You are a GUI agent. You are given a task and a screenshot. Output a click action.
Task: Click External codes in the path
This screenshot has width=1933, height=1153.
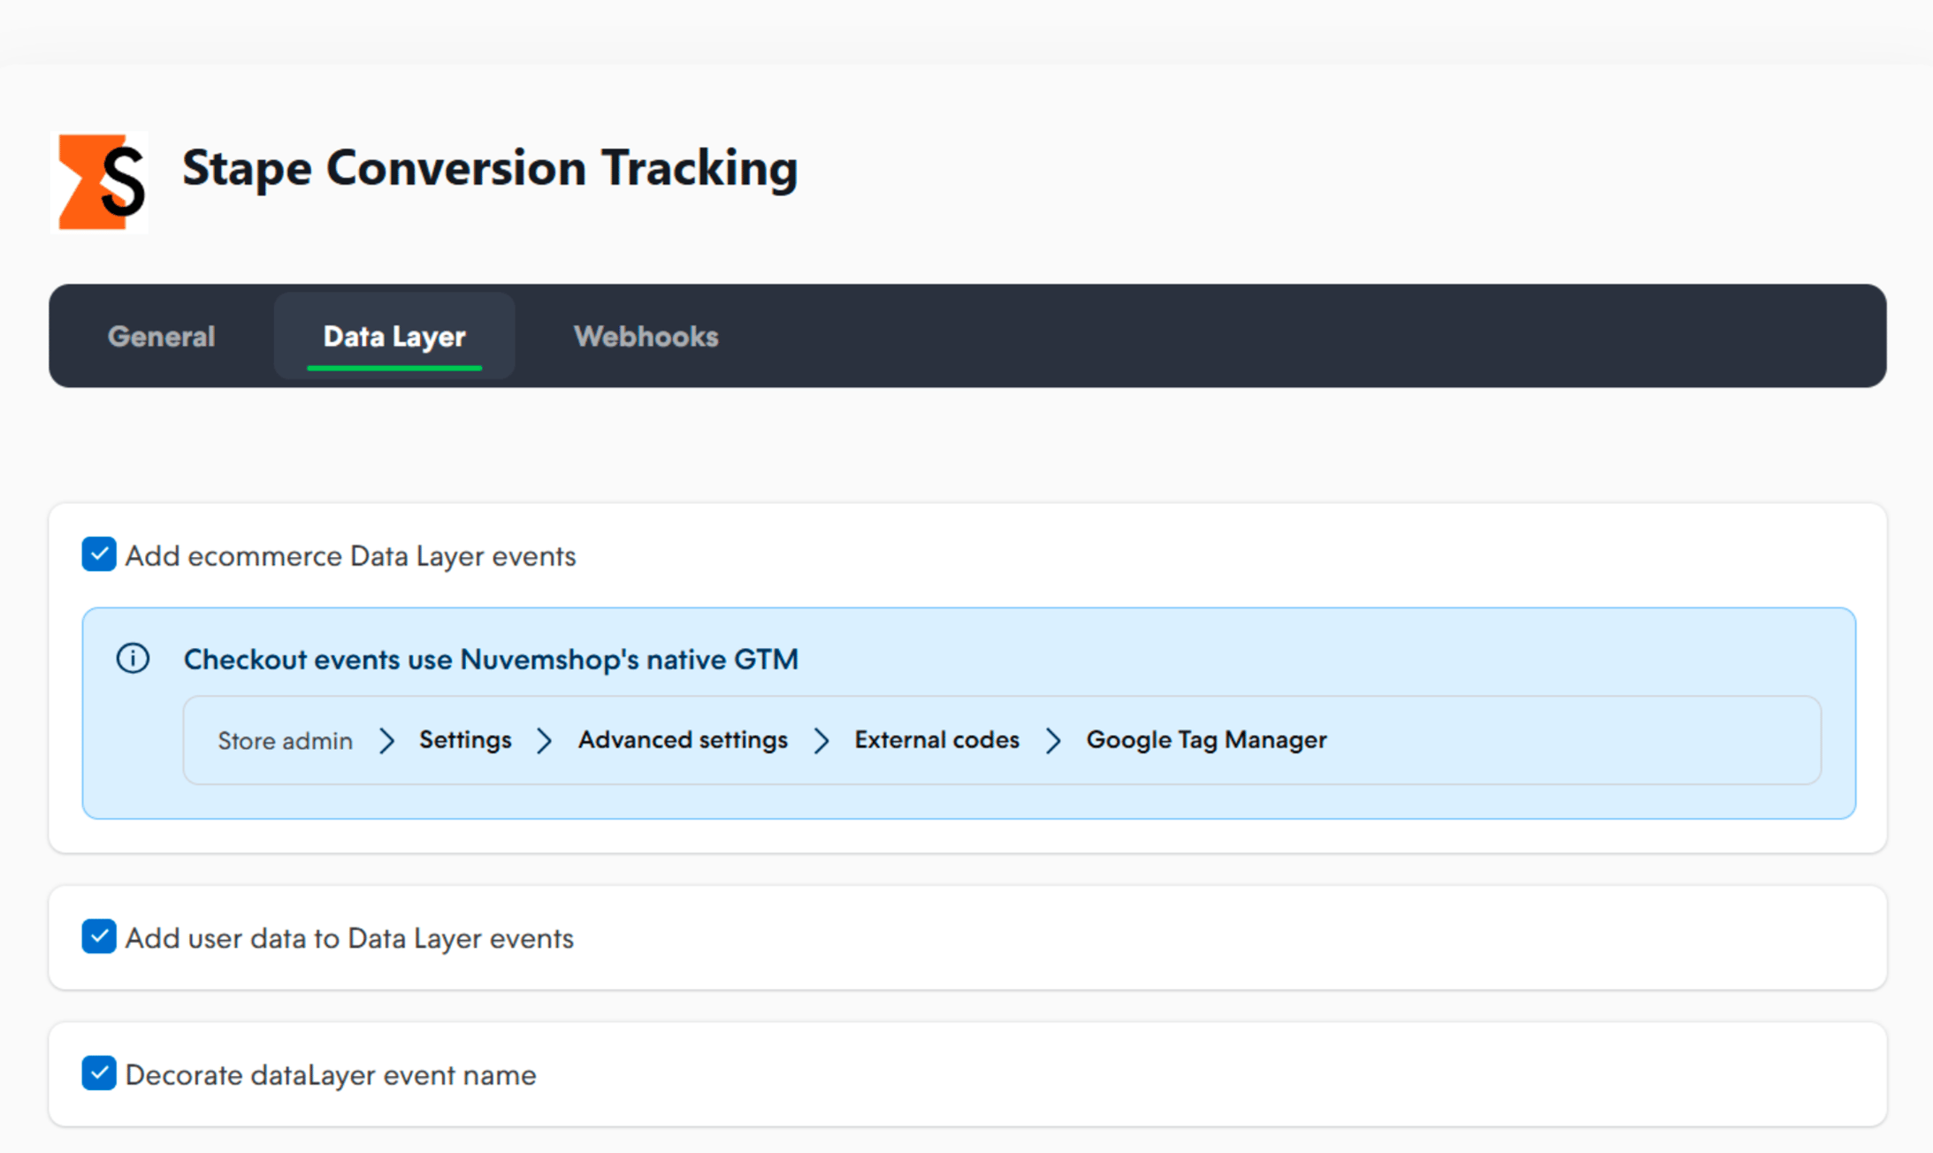pos(936,740)
